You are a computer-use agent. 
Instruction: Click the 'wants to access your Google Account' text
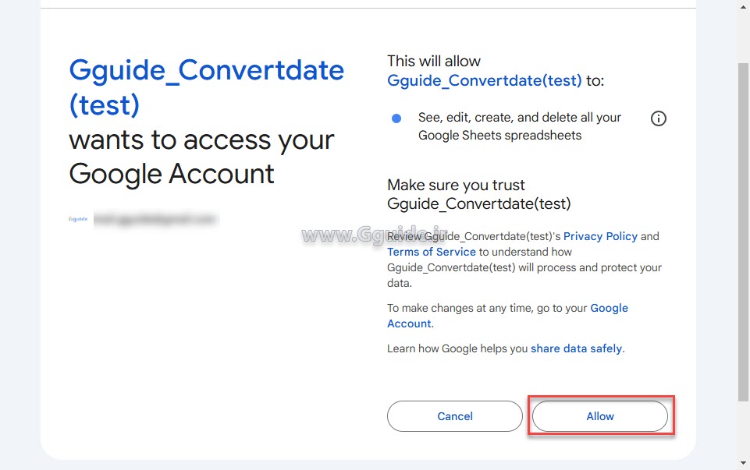[201, 157]
